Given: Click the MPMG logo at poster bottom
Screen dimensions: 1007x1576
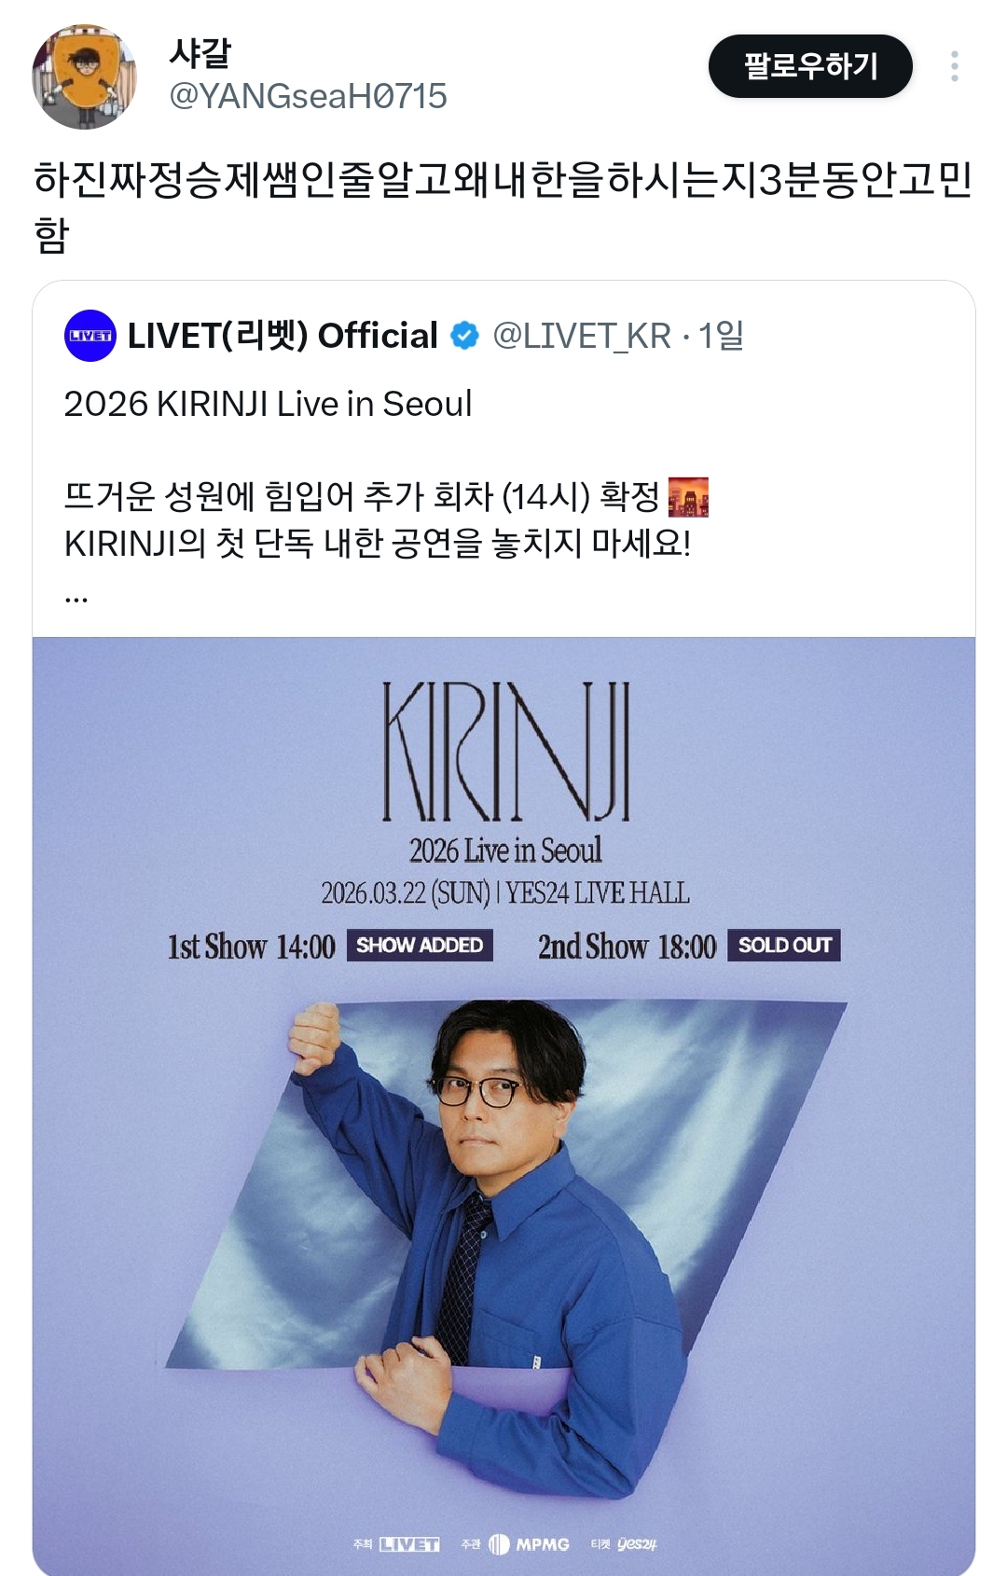Looking at the screenshot, I should coord(529,1544).
